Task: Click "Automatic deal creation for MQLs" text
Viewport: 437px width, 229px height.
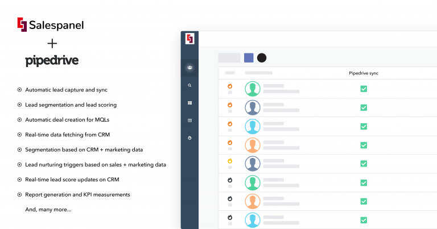Action: pyautogui.click(x=67, y=120)
